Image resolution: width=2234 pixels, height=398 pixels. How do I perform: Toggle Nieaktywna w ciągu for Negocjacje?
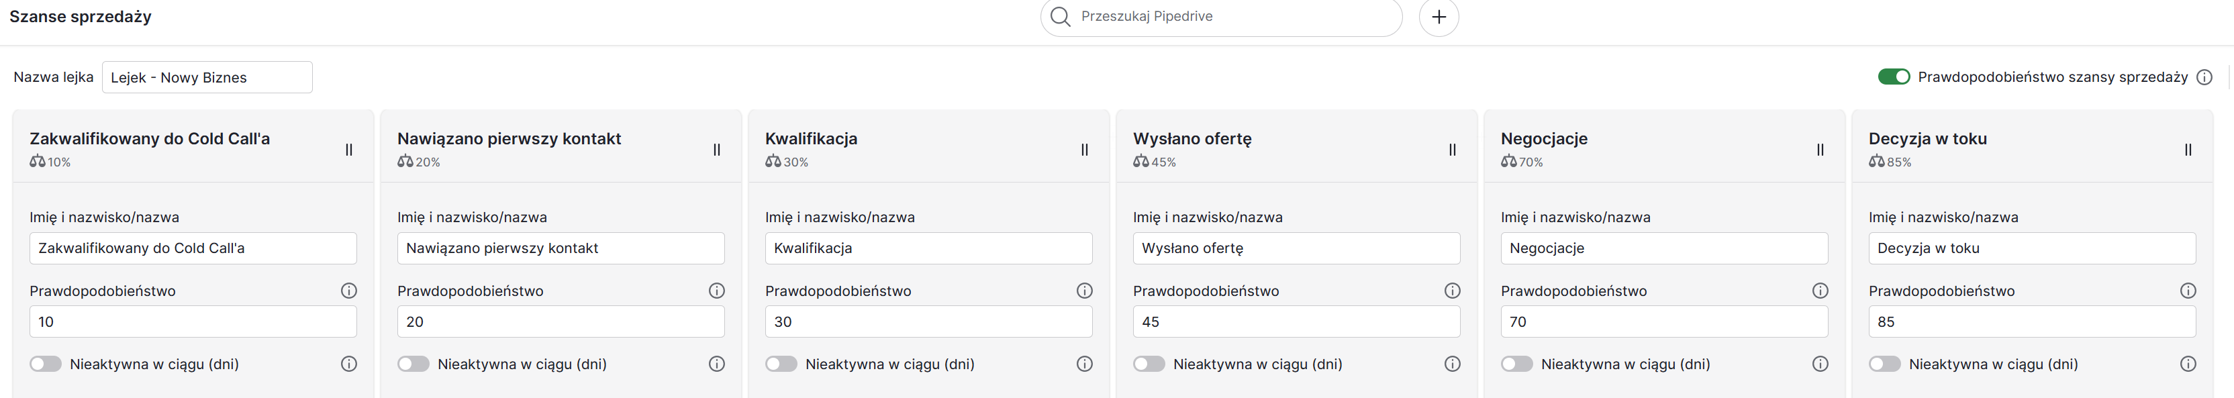[1516, 364]
